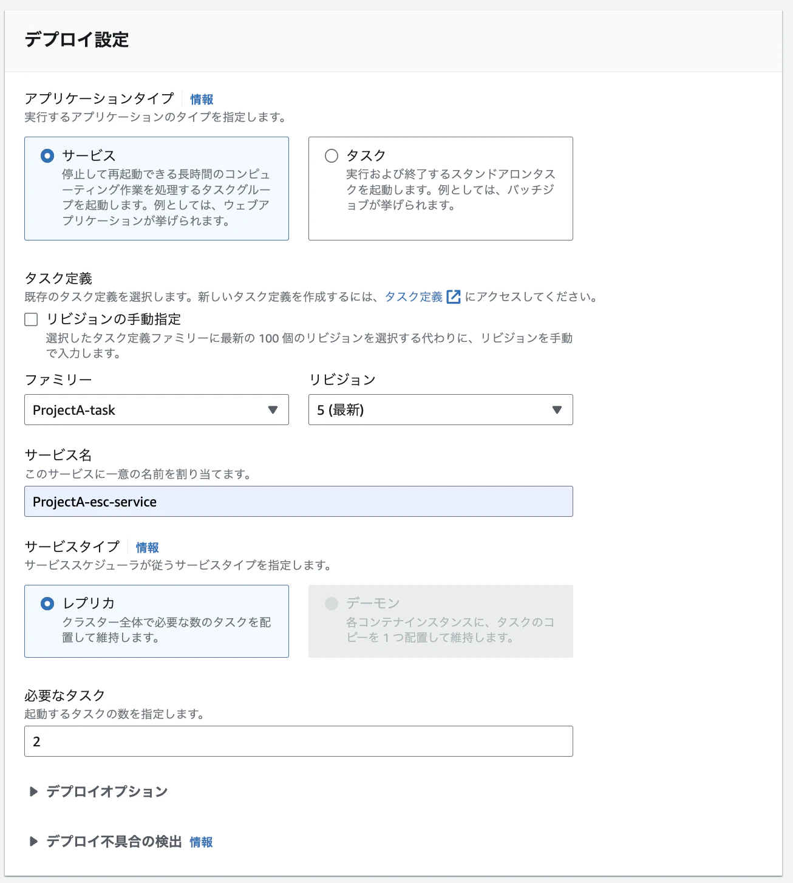Viewport: 793px width, 883px height.
Task: Select the レプリカ service type
Action: (47, 604)
